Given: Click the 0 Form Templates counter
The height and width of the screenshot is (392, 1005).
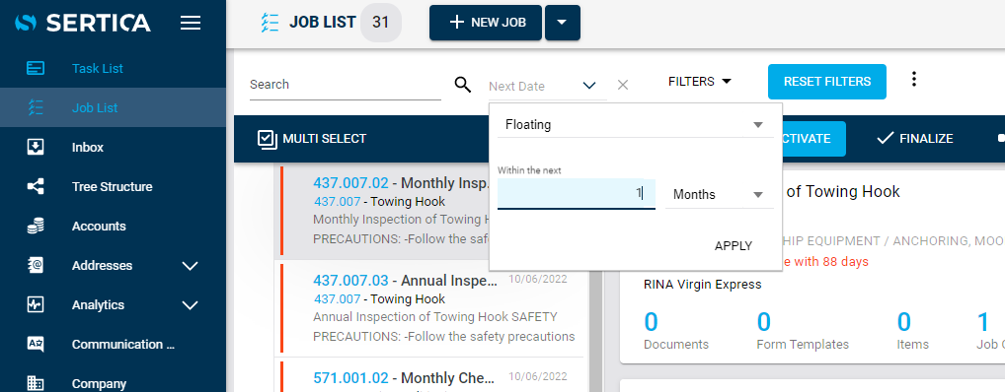Looking at the screenshot, I should [803, 331].
